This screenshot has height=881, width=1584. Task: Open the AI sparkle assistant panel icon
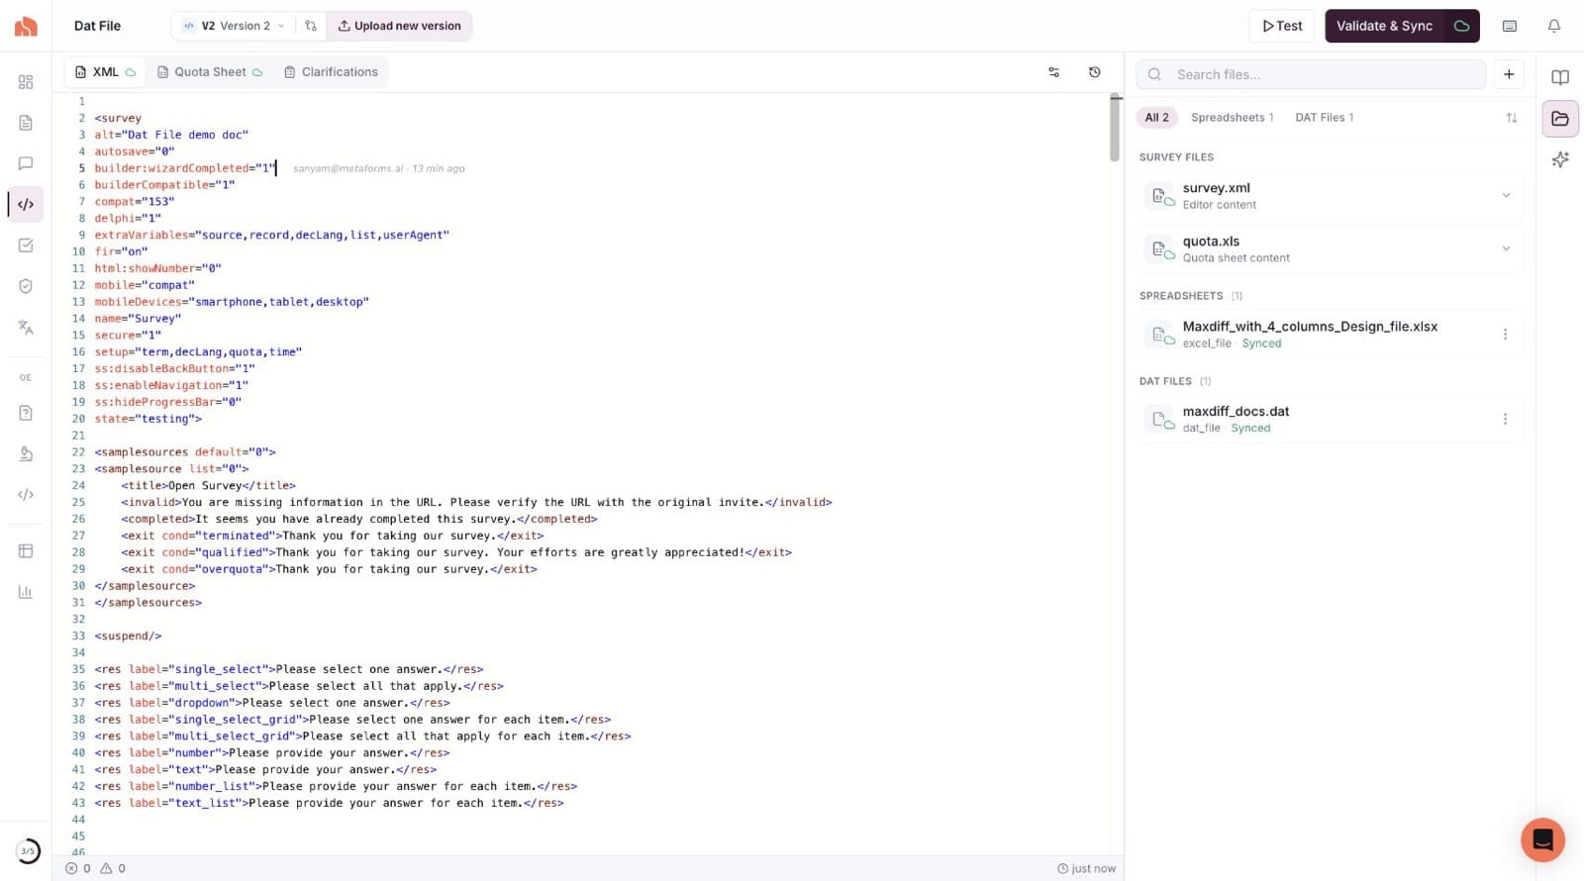tap(1560, 159)
